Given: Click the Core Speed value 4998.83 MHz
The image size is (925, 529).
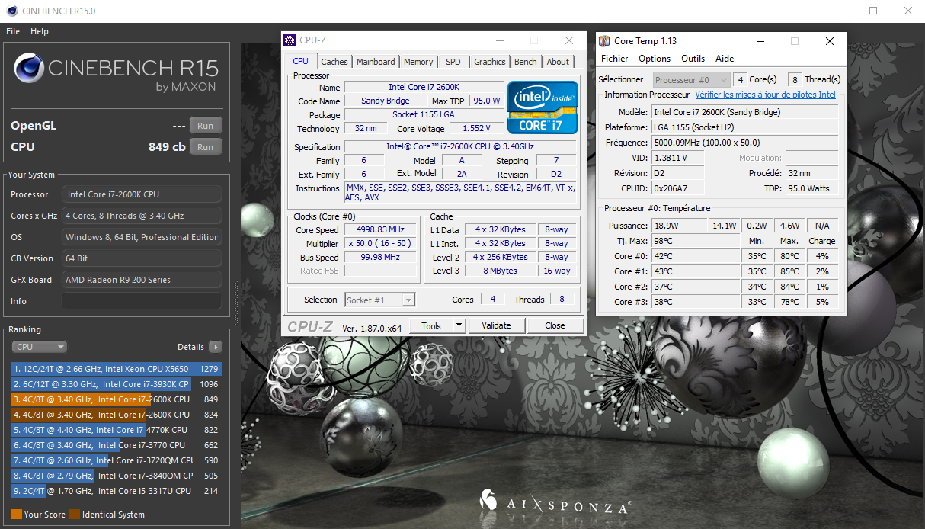Looking at the screenshot, I should (382, 229).
